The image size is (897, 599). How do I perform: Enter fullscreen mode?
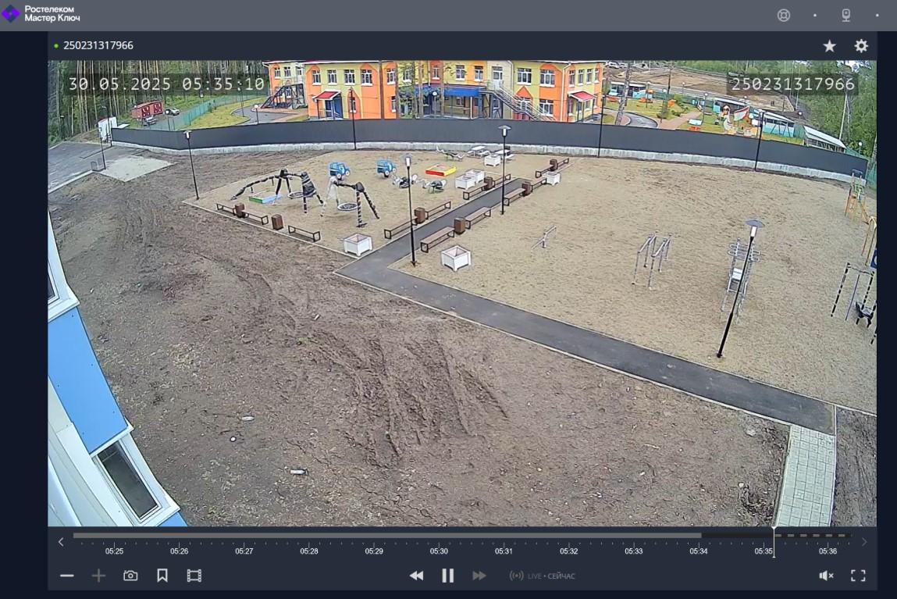click(x=858, y=576)
